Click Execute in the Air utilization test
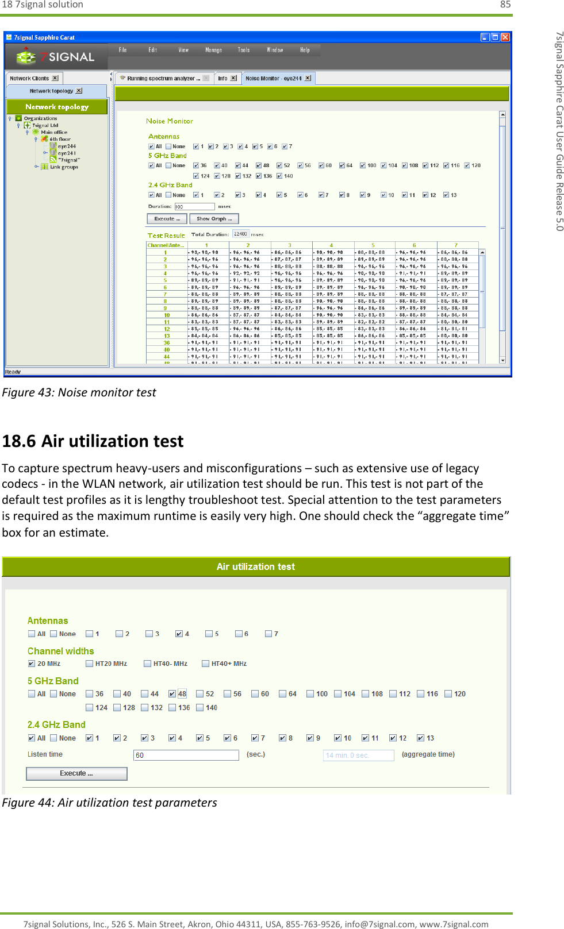Image resolution: width=564 pixels, height=929 pixels. [x=76, y=773]
